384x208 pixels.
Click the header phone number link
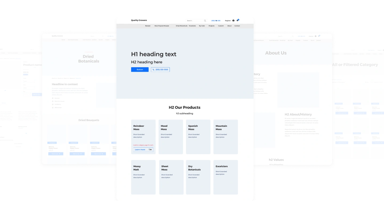[x=216, y=21]
